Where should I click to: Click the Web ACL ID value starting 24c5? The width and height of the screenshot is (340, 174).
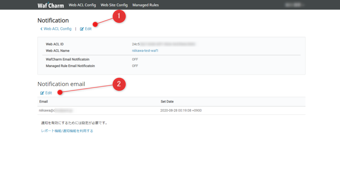coord(163,44)
